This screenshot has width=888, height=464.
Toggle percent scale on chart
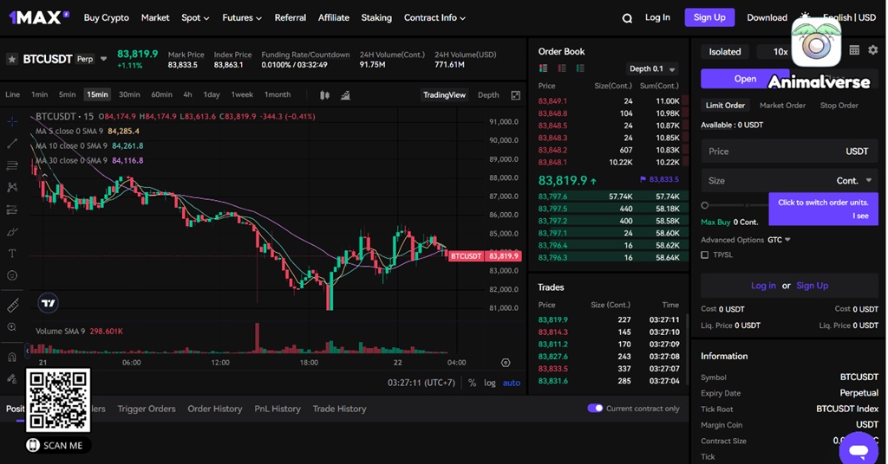473,383
